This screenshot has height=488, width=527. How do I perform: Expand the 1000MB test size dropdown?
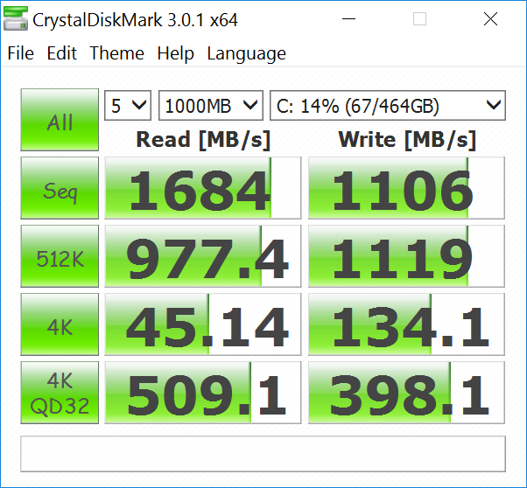pos(211,106)
